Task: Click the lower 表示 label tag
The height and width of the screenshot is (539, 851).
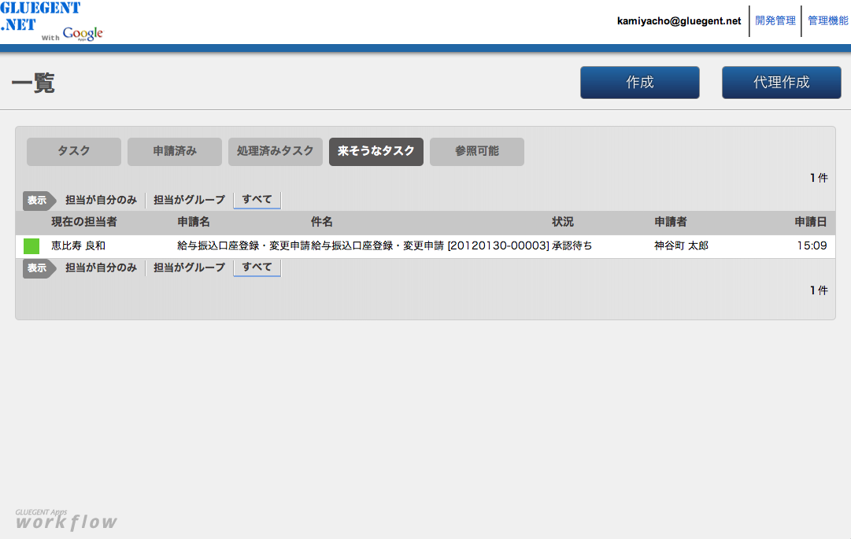Action: tap(39, 268)
